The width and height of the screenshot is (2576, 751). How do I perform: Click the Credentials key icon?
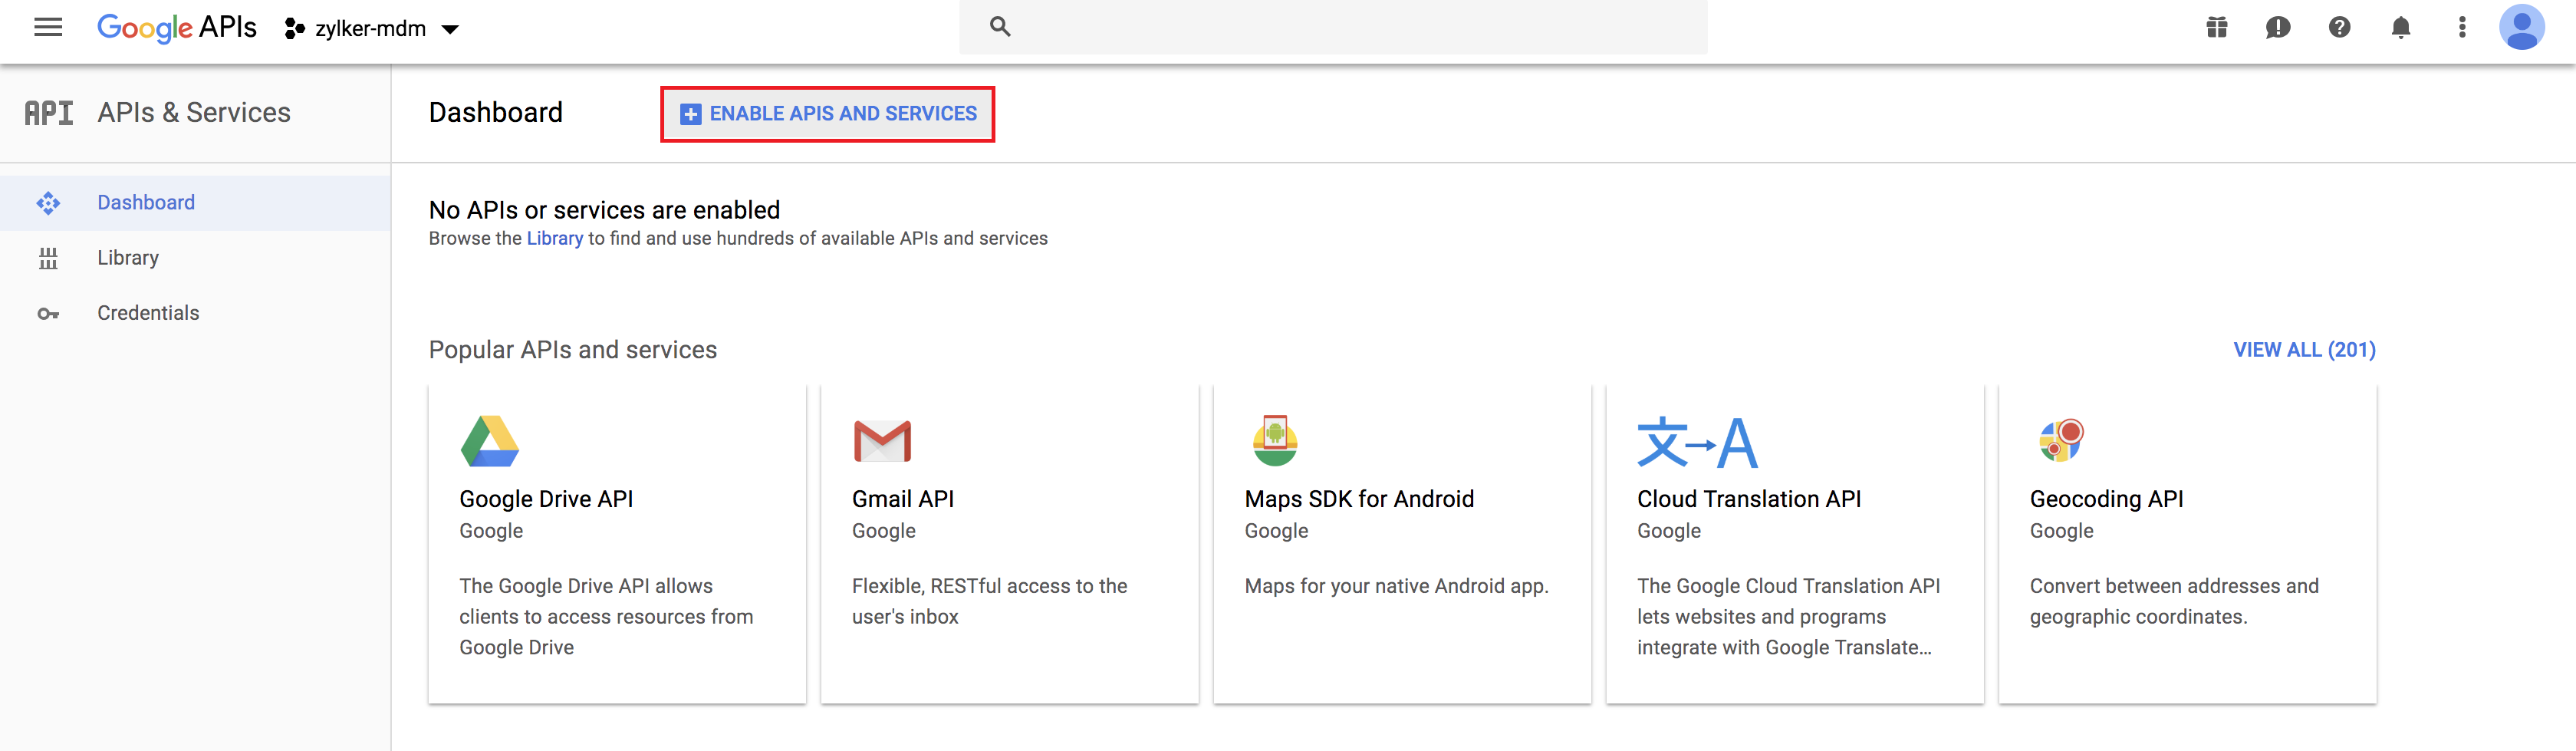coord(48,314)
